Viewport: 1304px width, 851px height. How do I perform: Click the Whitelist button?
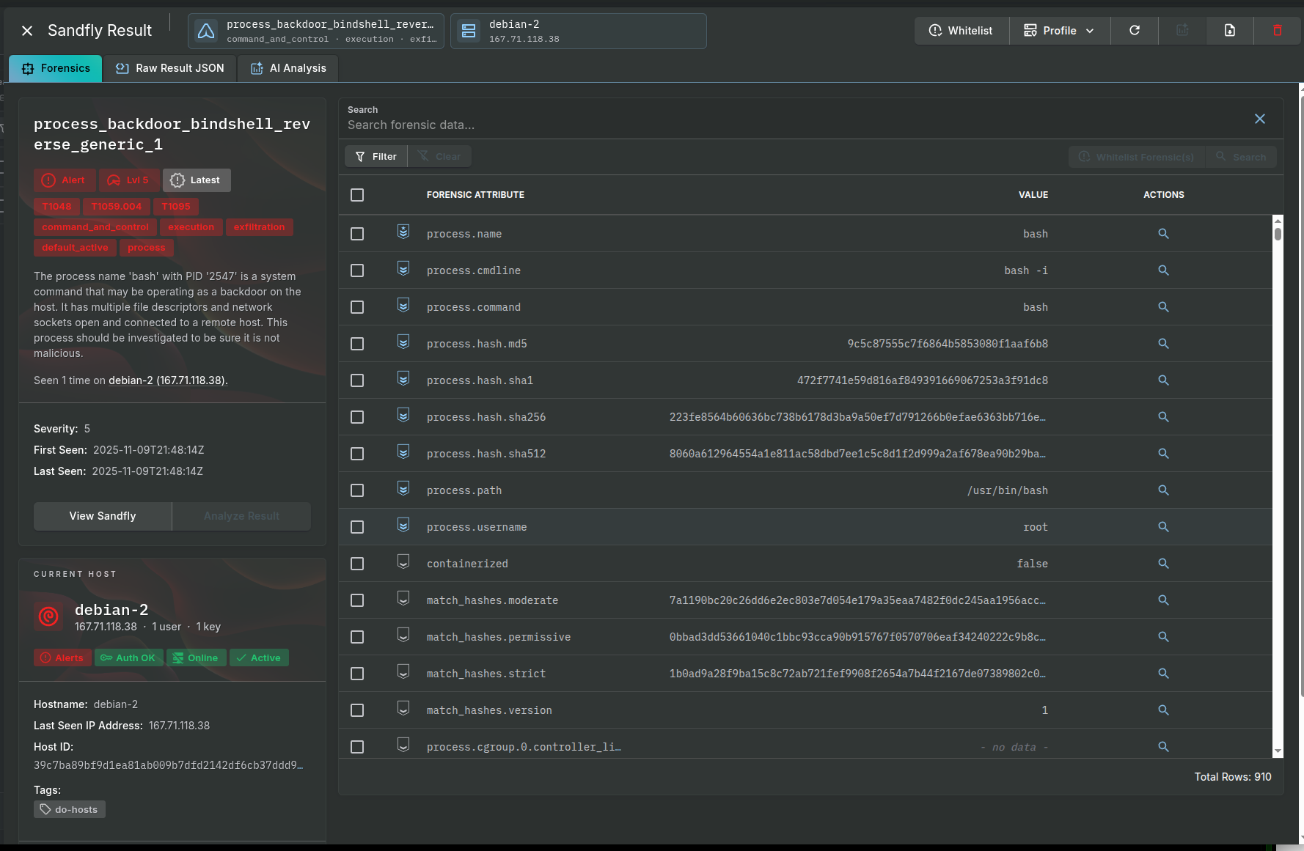point(961,31)
